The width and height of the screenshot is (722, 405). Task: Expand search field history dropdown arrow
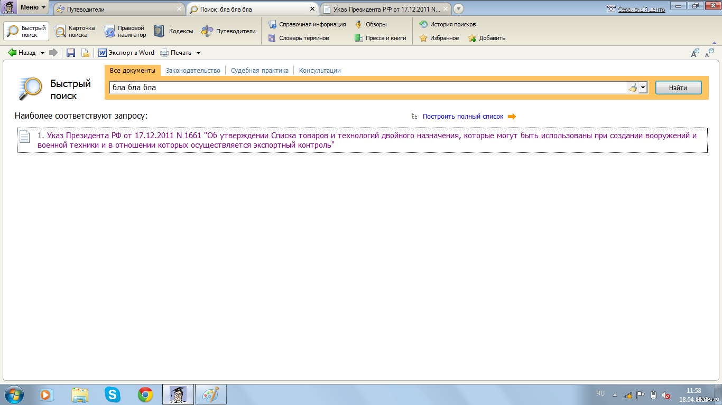[643, 88]
